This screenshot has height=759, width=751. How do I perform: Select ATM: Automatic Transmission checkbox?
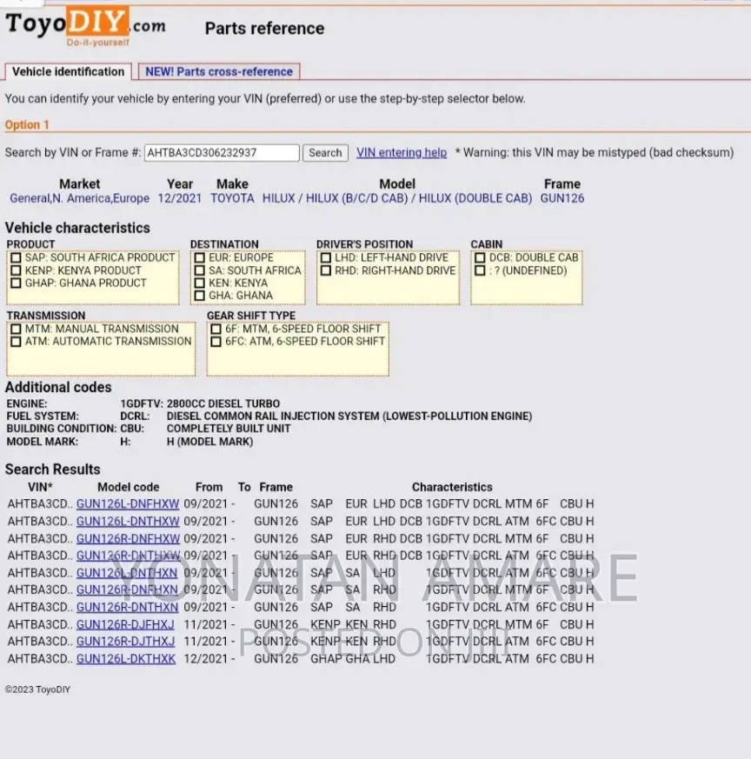16,342
